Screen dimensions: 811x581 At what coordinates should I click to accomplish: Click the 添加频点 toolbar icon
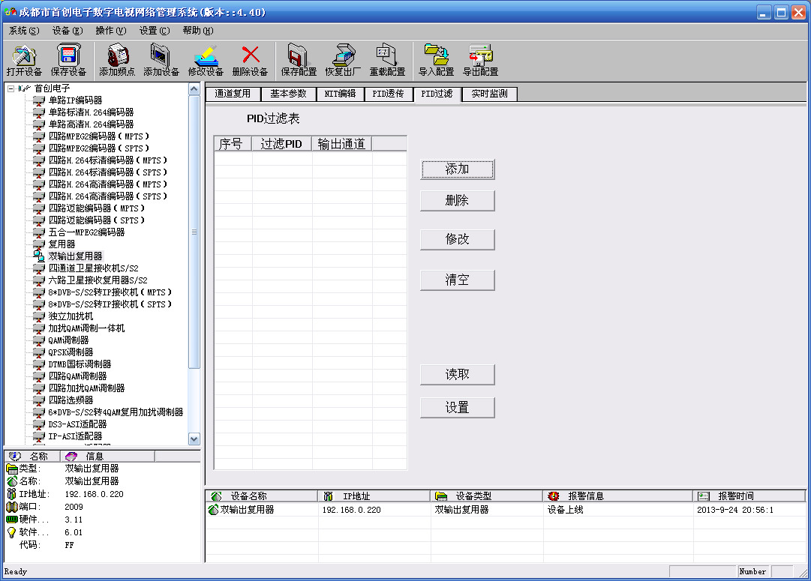117,55
